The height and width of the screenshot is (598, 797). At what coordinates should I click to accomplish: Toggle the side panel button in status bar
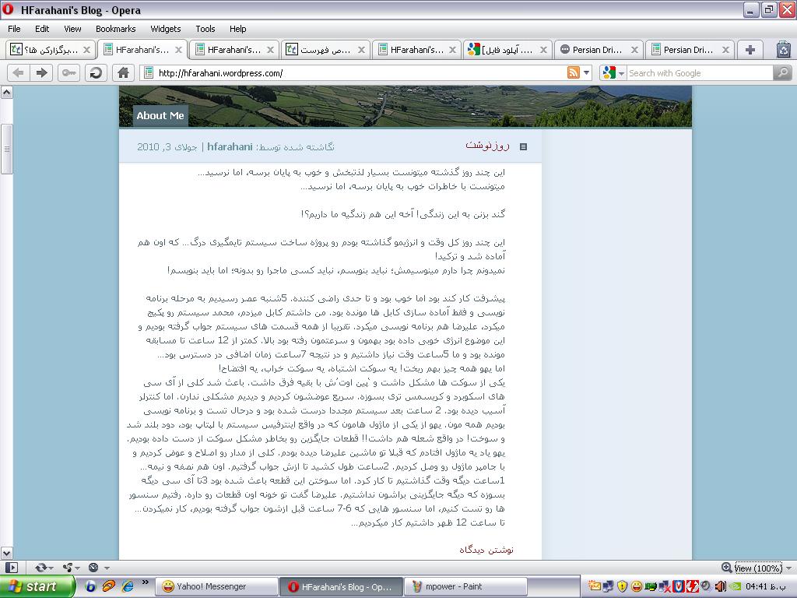[x=11, y=568]
